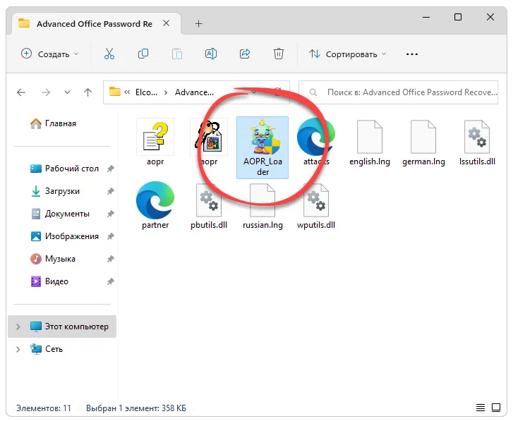513x421 pixels.
Task: Click the Share icon in toolbar
Action: click(x=245, y=54)
